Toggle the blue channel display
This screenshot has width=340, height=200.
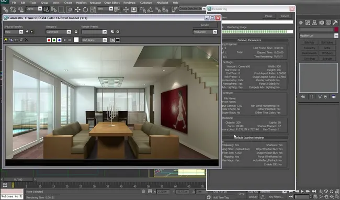coord(59,40)
